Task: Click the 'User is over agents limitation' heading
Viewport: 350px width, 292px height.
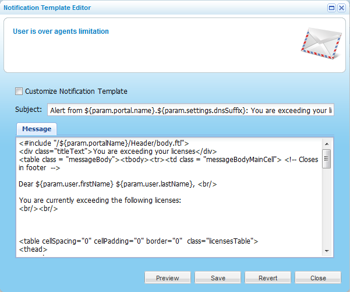Action: point(61,31)
